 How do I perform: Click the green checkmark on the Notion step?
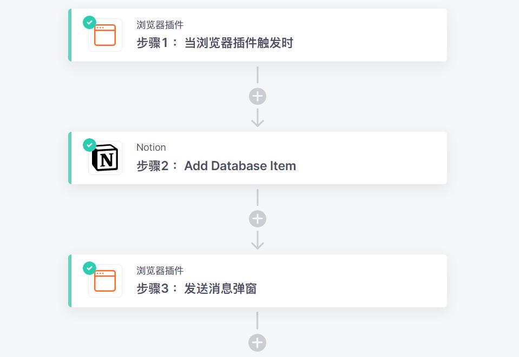click(89, 145)
